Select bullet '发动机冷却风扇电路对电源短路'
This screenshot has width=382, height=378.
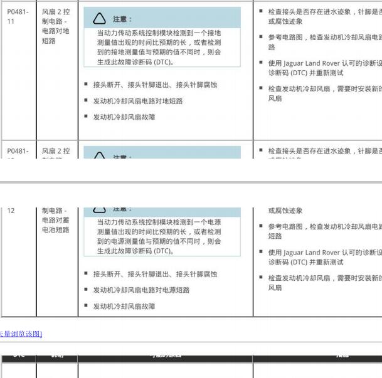coord(141,290)
